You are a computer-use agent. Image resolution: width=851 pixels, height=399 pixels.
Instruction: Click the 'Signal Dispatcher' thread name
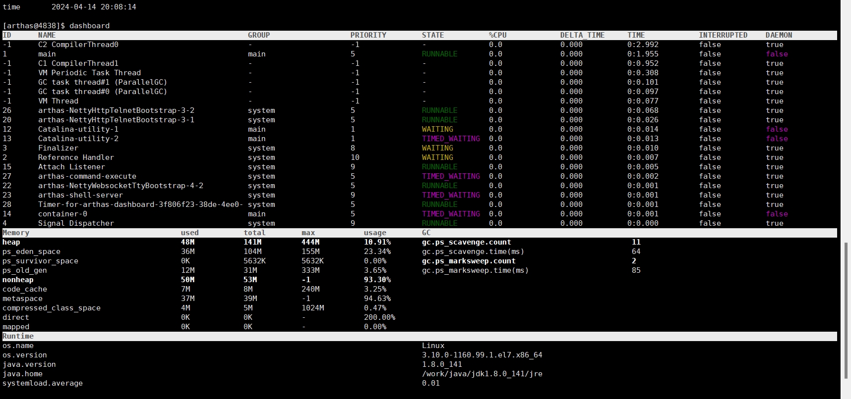pyautogui.click(x=76, y=223)
